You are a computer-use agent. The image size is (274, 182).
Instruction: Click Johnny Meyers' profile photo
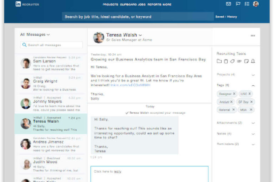26,104
